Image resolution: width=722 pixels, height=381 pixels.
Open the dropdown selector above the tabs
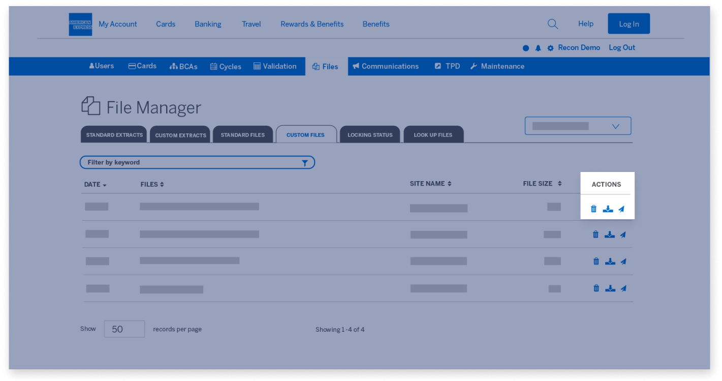click(x=578, y=125)
